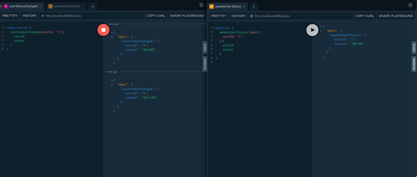Click PRETTIFY in the left window toolbar
The height and width of the screenshot is (177, 417).
[x=10, y=16]
